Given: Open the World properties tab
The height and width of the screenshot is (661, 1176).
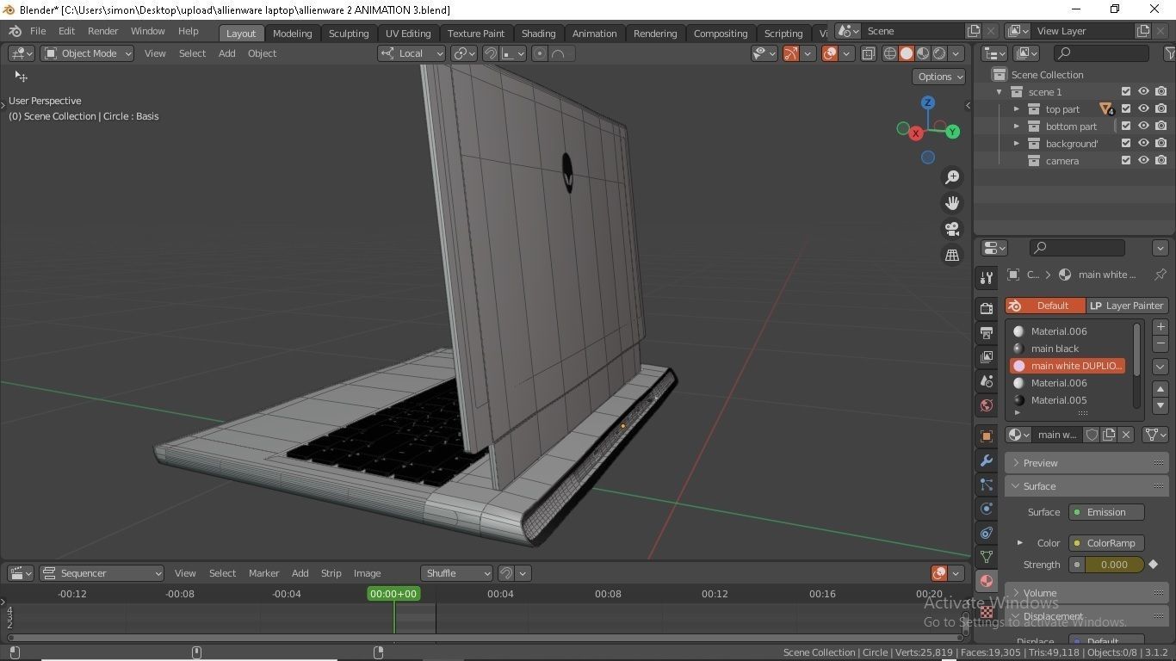Looking at the screenshot, I should point(987,405).
